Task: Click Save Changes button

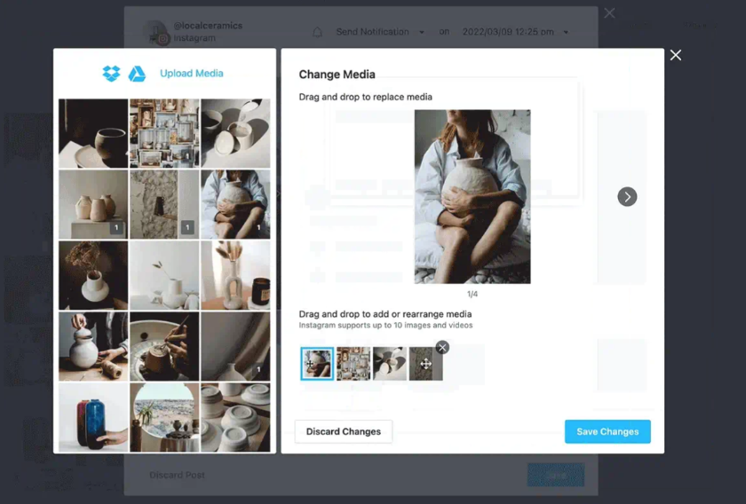Action: 607,431
